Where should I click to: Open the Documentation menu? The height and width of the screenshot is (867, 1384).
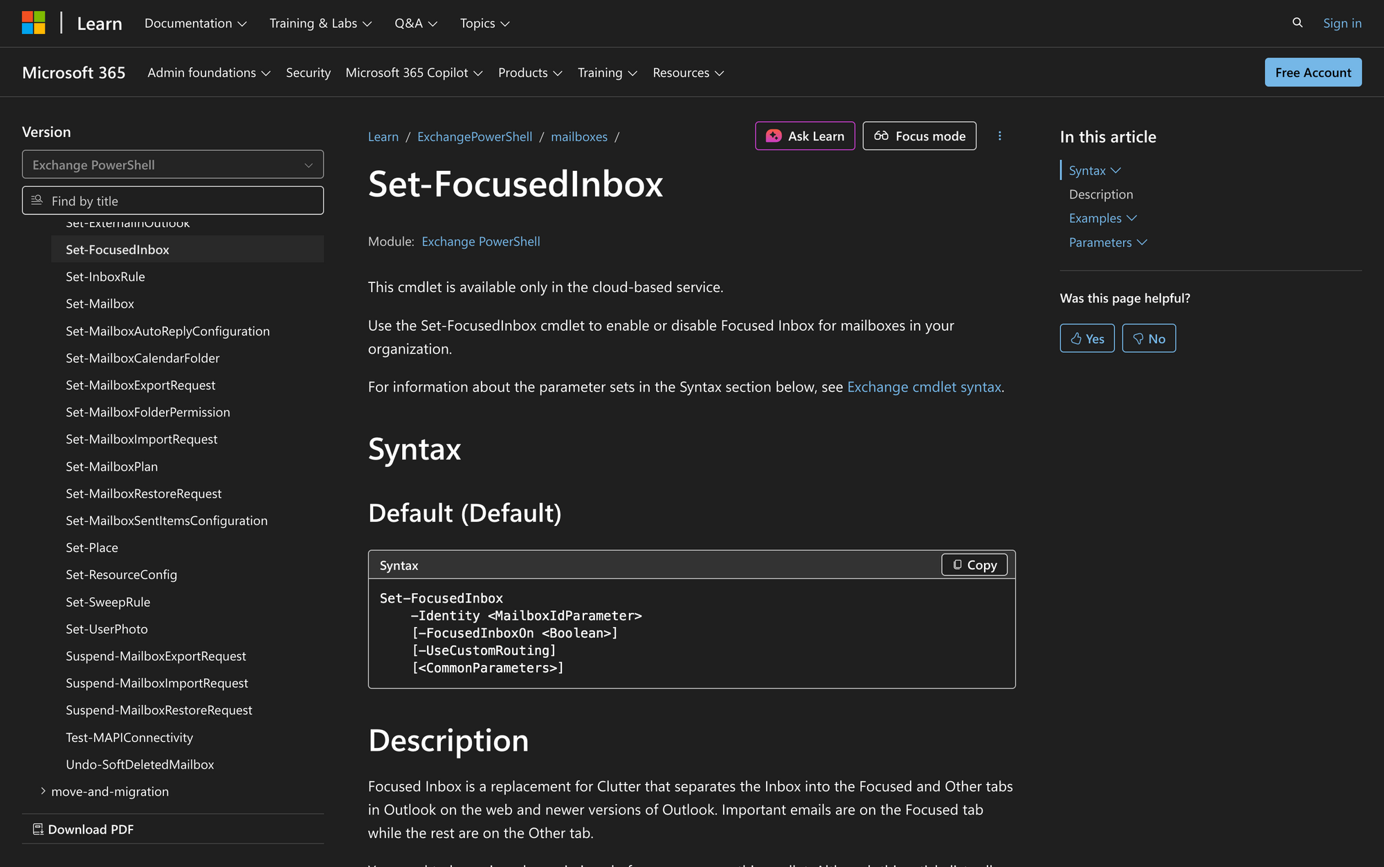pyautogui.click(x=194, y=23)
